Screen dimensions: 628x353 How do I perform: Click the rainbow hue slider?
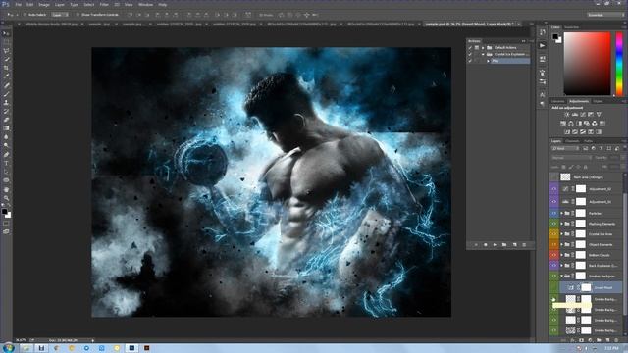[619, 64]
